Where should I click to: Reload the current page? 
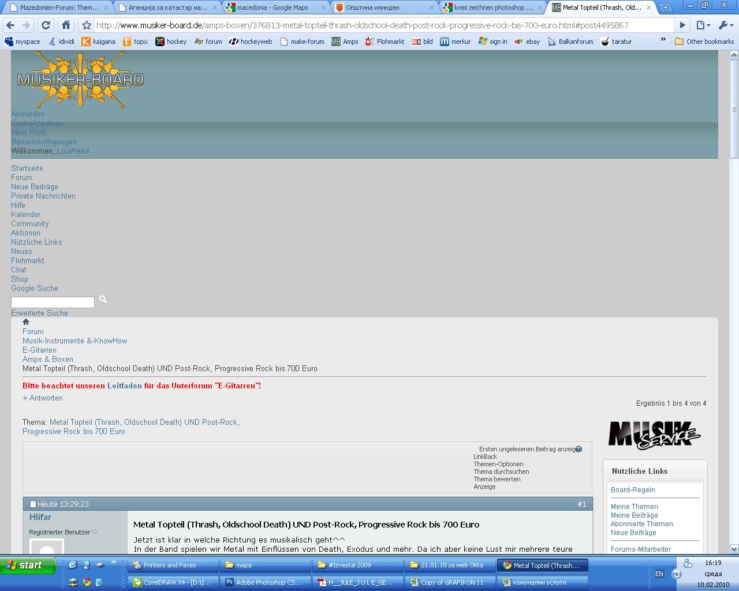46,25
